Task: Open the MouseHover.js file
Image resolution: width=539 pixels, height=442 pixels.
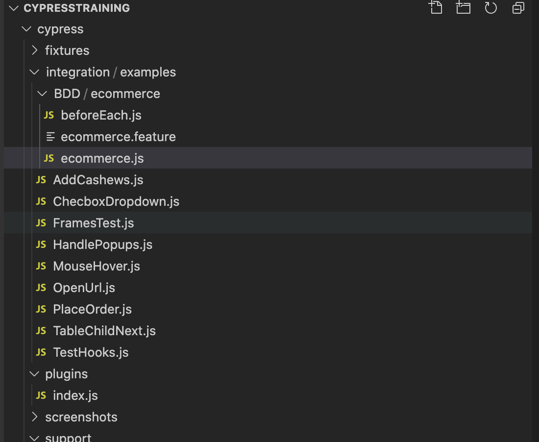Action: (96, 266)
